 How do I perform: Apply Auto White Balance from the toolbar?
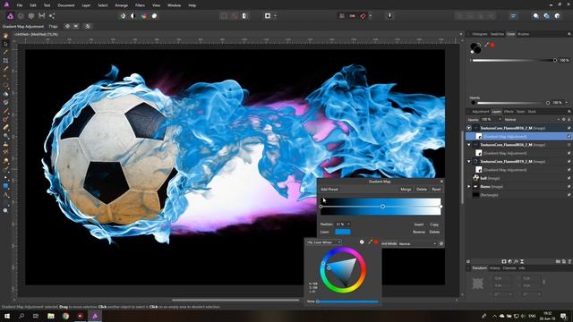point(155,16)
